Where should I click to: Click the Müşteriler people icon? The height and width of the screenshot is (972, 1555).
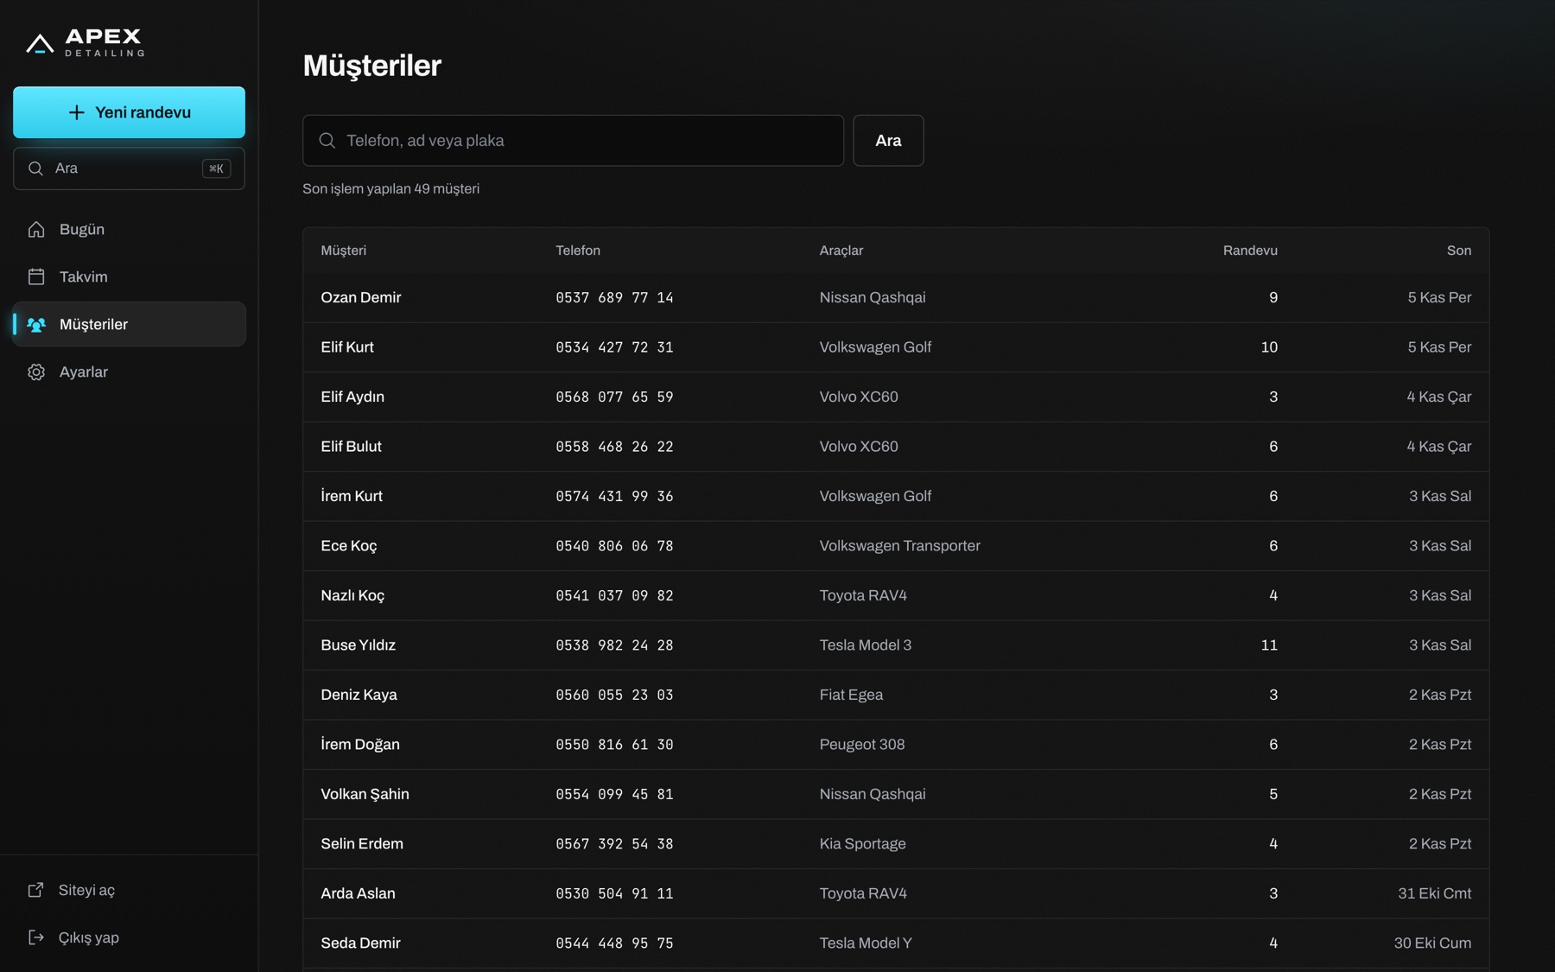pyautogui.click(x=36, y=324)
